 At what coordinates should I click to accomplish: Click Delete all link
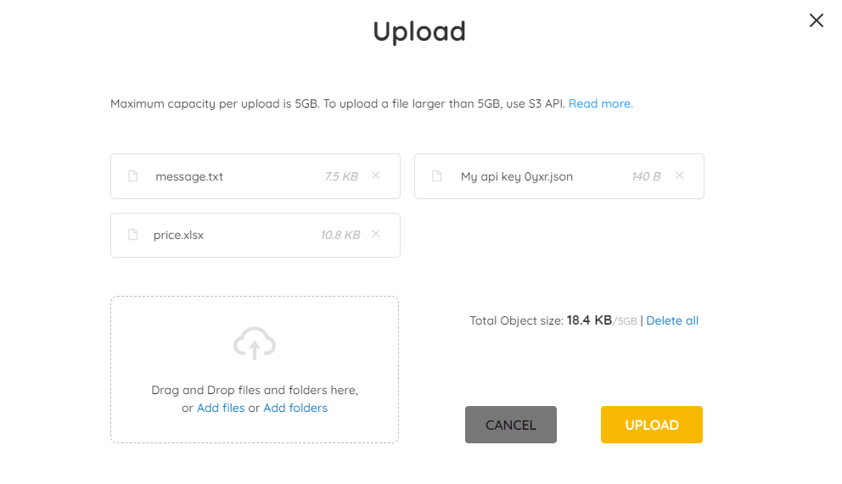(672, 320)
